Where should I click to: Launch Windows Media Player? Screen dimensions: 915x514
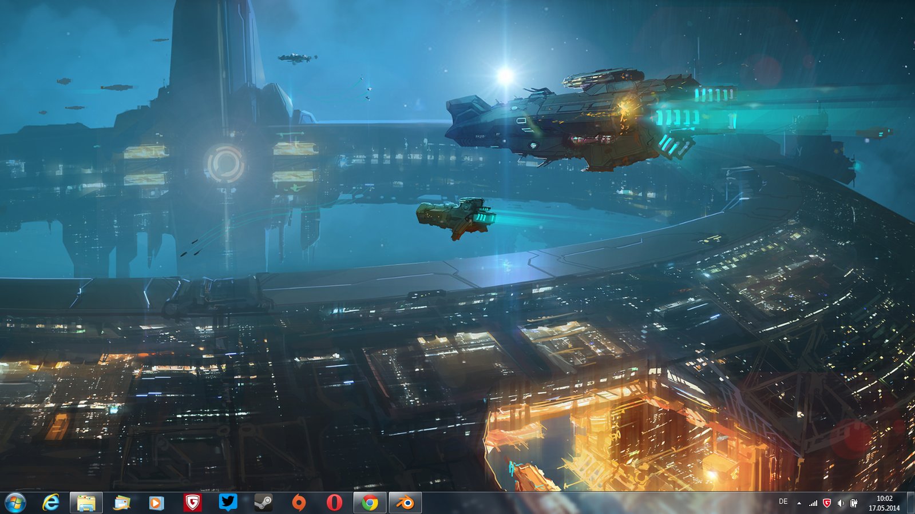tap(156, 503)
